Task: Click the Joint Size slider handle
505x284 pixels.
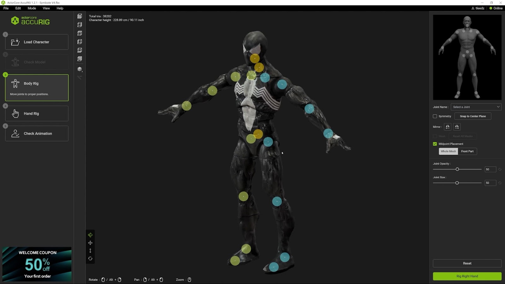Action: [x=457, y=183]
